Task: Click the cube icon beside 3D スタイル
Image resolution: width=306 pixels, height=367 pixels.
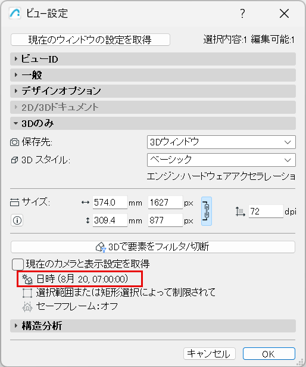Action: 14,160
